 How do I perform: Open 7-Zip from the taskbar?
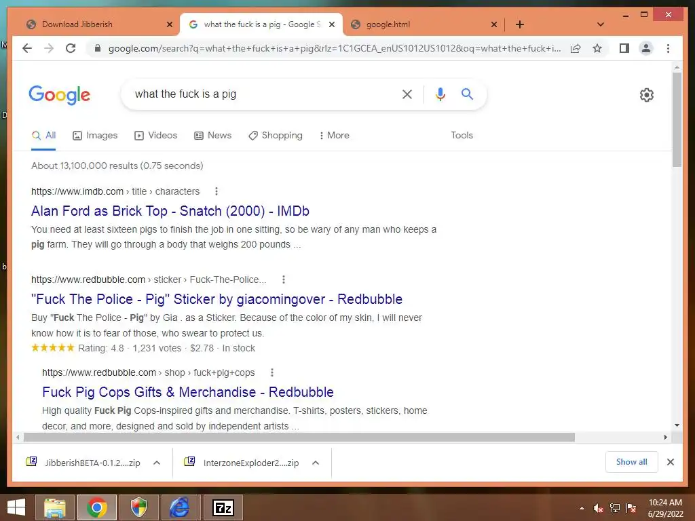pos(223,507)
